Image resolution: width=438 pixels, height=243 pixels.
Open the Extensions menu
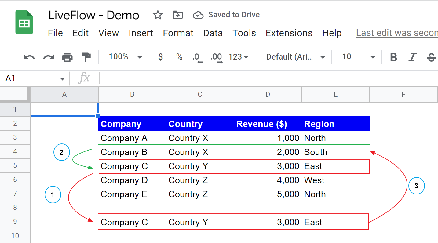[289, 33]
